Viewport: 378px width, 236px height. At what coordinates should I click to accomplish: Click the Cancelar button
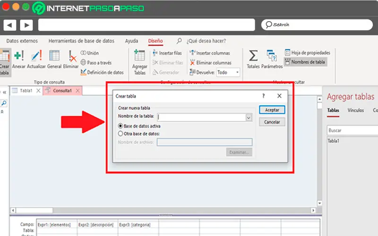click(x=272, y=122)
